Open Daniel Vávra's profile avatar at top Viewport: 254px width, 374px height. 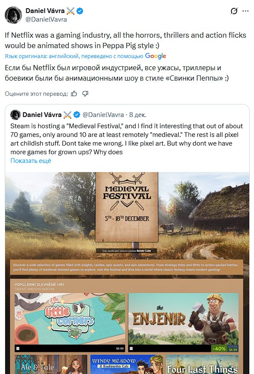[x=13, y=15]
